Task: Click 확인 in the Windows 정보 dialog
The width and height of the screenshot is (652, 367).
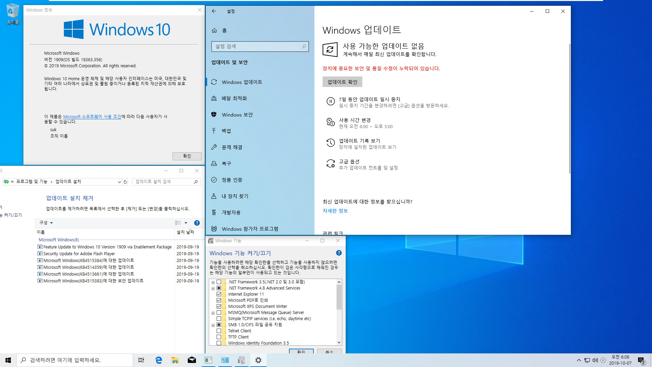Action: coord(187,156)
